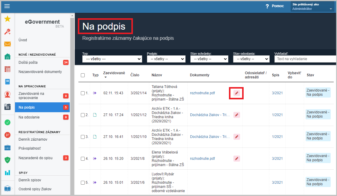Open the Stav schránky filter dropdown
337x196 pixels.
[209, 59]
